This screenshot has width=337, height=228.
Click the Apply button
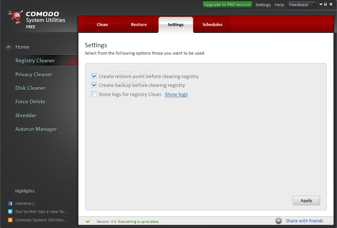306,201
